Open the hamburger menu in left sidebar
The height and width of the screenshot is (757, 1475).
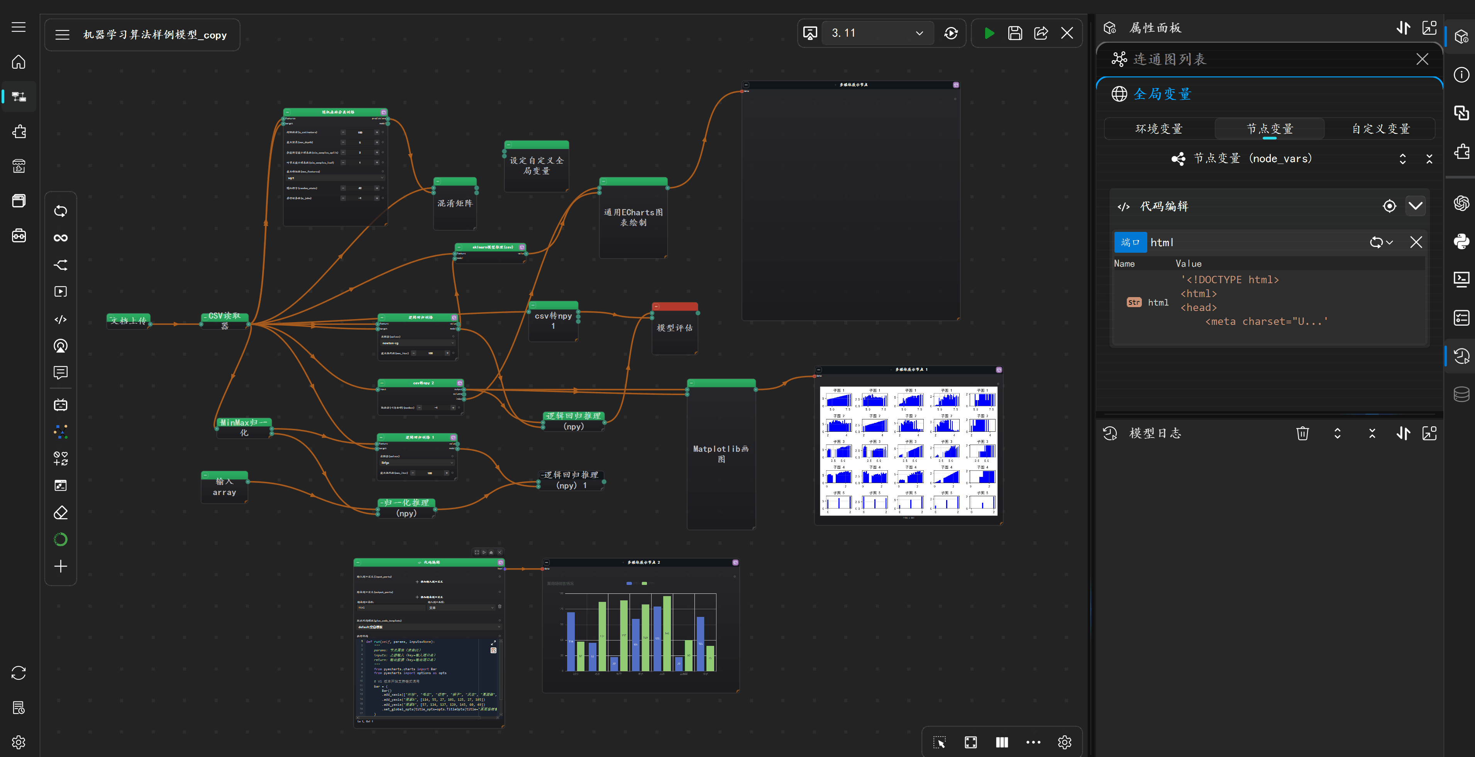[x=18, y=27]
